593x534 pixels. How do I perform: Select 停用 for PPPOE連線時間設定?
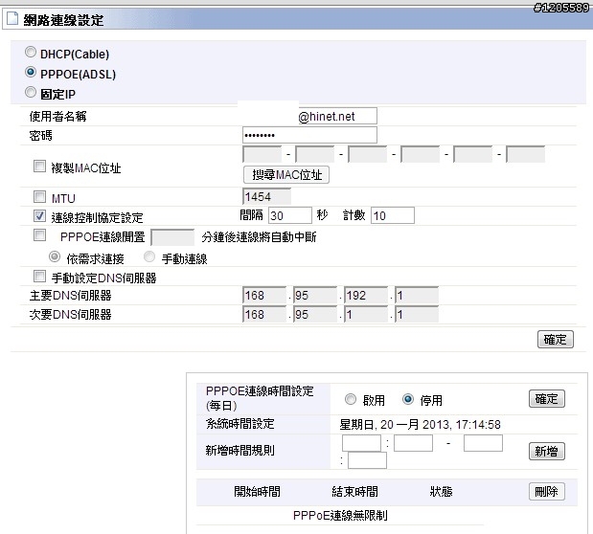pyautogui.click(x=408, y=399)
